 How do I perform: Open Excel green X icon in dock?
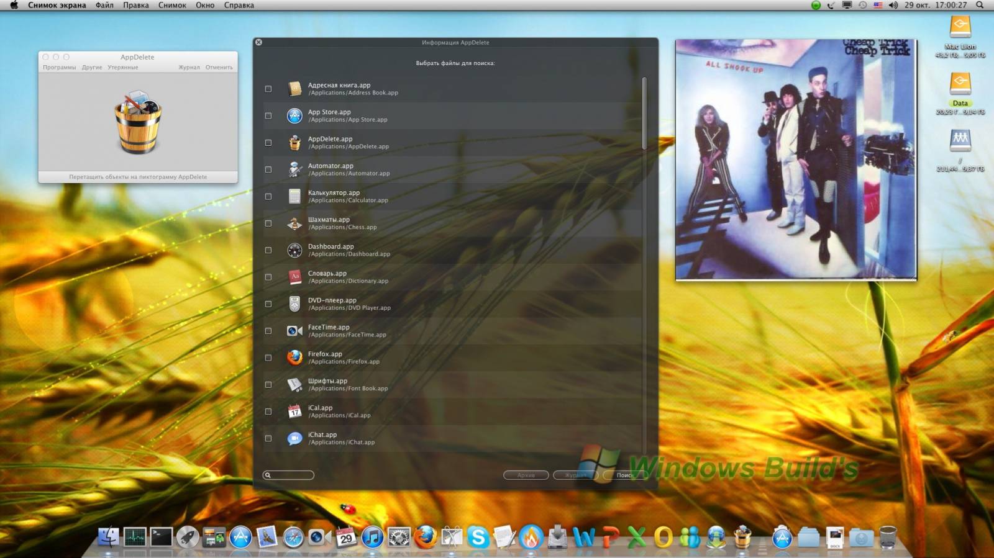[x=637, y=536]
